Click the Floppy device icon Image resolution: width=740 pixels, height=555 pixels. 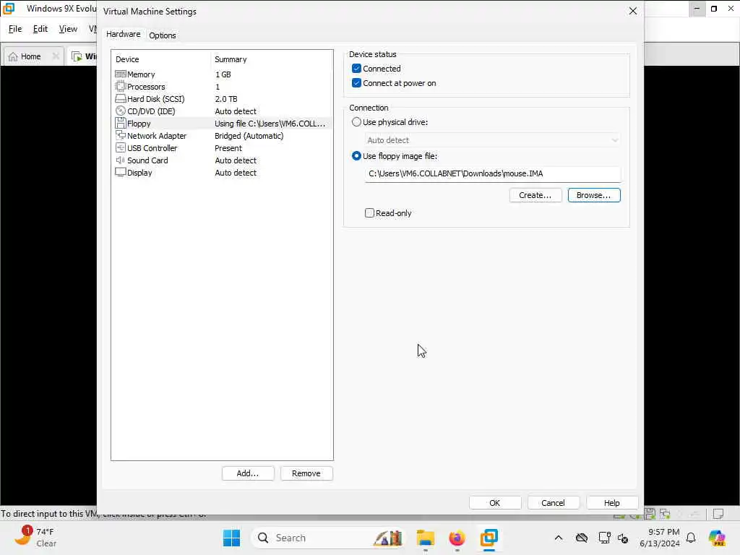(121, 123)
